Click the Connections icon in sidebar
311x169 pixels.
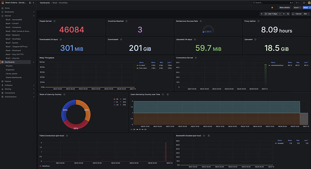coord(2,93)
